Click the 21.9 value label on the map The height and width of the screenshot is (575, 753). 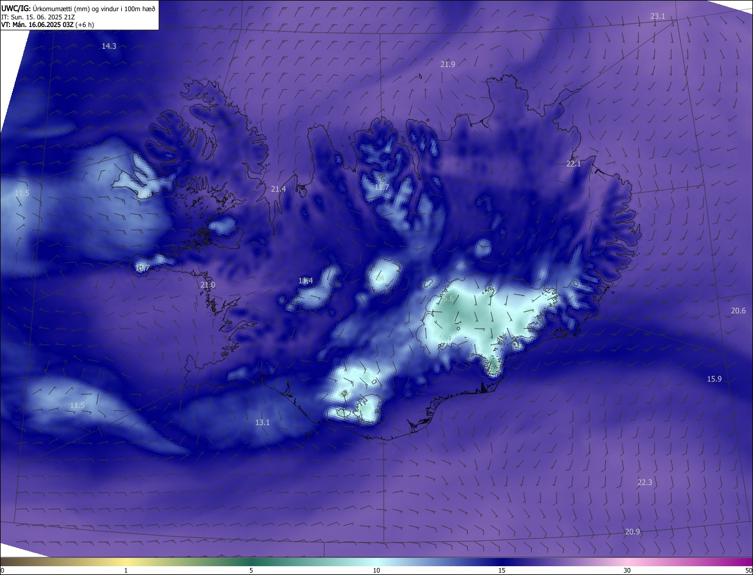coord(448,64)
